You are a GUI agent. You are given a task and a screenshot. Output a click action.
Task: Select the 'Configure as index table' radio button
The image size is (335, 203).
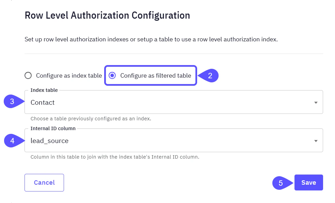(x=28, y=76)
